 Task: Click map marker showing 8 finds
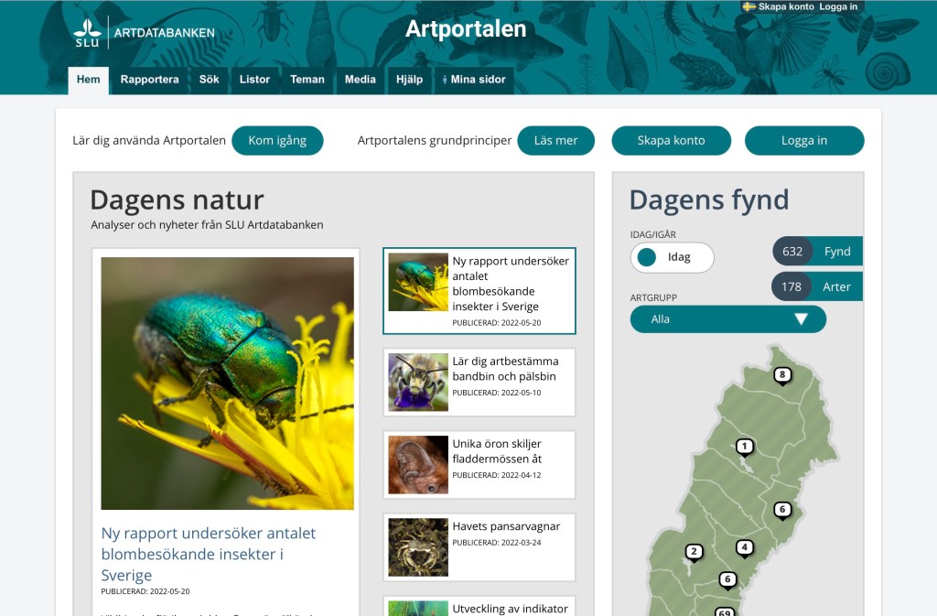[781, 374]
